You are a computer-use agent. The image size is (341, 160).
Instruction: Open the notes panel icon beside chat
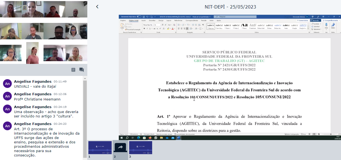(x=73, y=70)
